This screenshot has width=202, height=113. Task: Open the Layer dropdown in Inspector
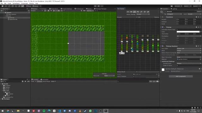pyautogui.click(x=194, y=14)
